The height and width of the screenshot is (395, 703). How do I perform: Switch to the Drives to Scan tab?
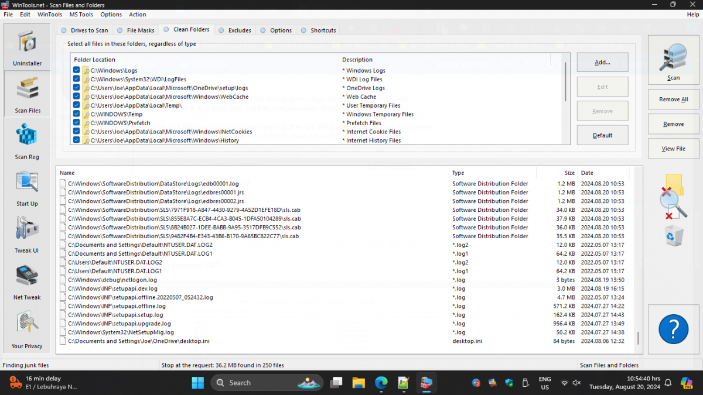tap(84, 30)
